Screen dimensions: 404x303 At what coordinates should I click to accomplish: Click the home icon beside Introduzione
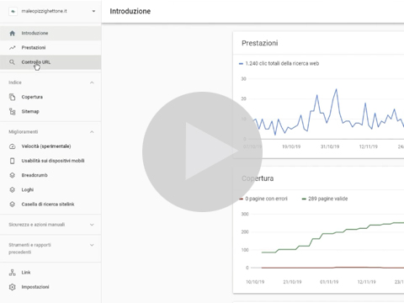click(x=12, y=33)
